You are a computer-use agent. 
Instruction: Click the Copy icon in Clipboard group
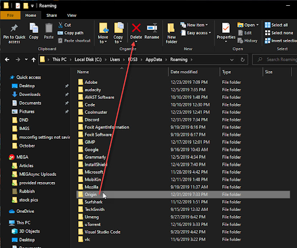pyautogui.click(x=34, y=28)
